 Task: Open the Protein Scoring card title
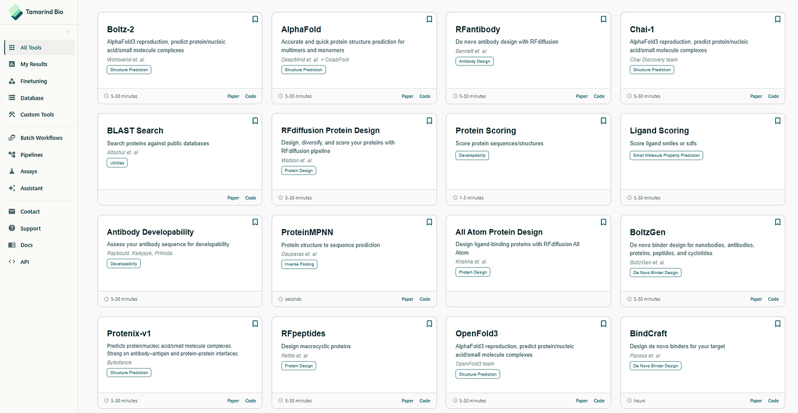(486, 130)
